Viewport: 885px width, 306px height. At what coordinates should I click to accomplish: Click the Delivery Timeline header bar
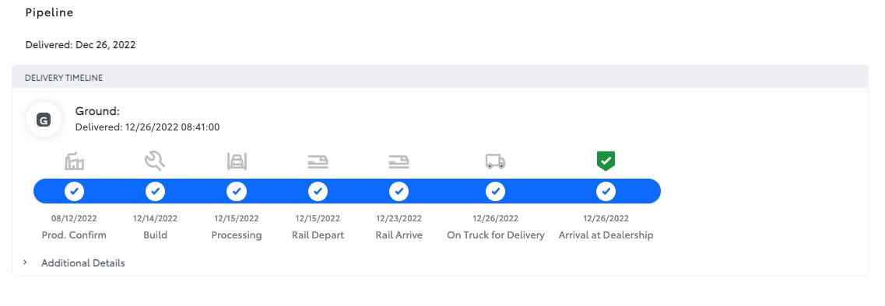(x=440, y=77)
